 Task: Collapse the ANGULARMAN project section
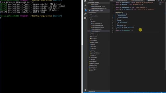tap(99, 12)
